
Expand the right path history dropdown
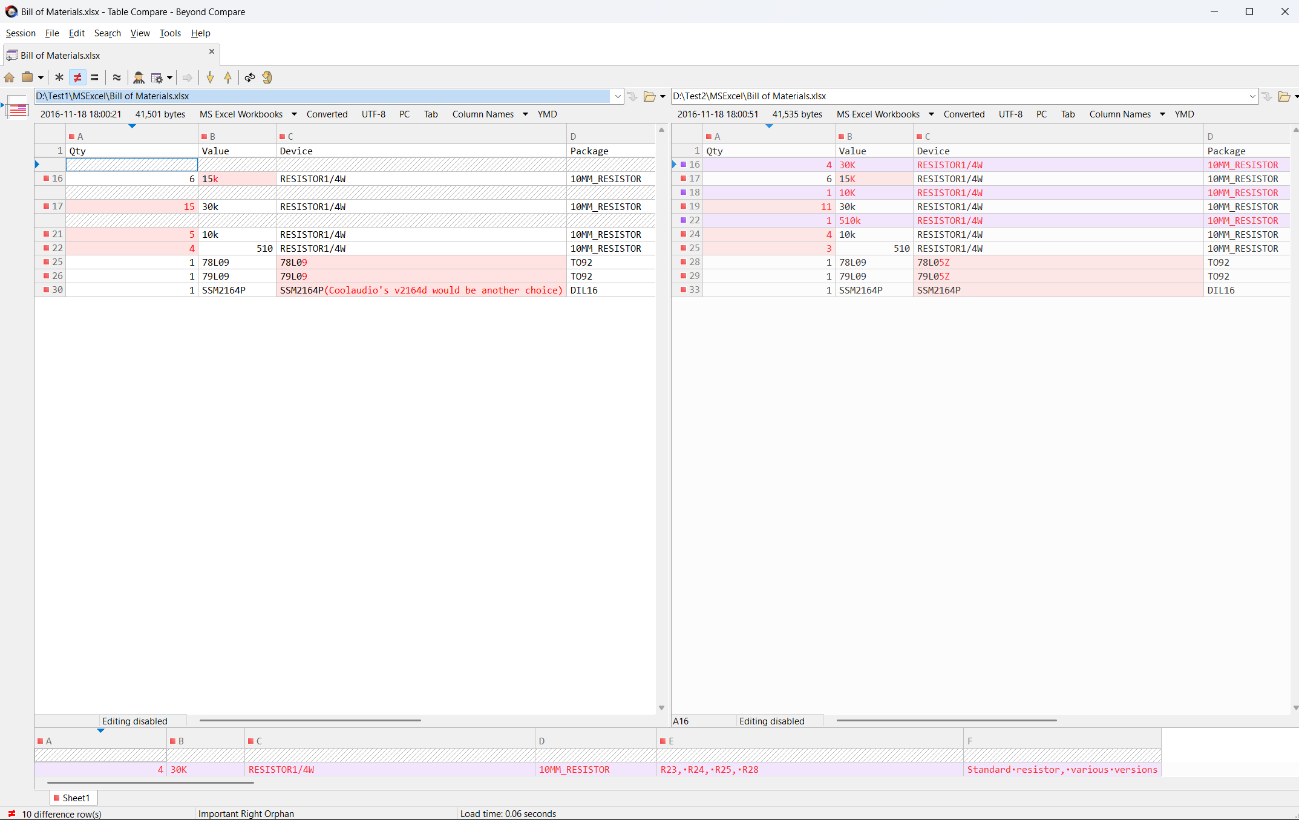1252,96
